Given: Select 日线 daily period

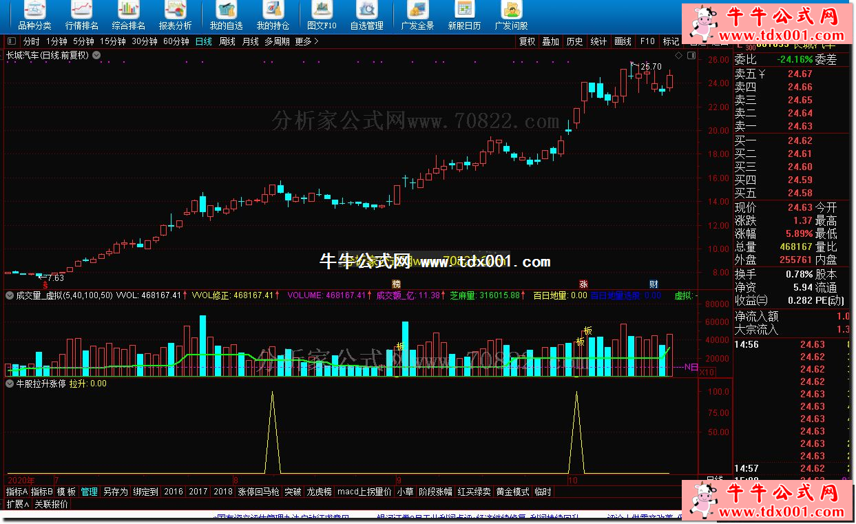Looking at the screenshot, I should (x=204, y=41).
